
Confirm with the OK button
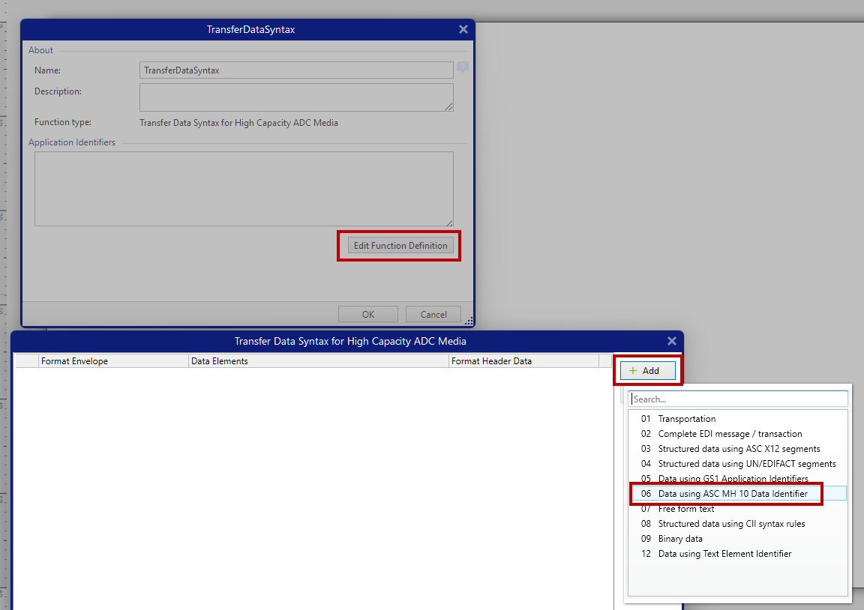[367, 314]
